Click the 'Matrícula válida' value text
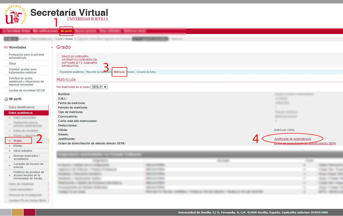The image size is (343, 216). [284, 130]
